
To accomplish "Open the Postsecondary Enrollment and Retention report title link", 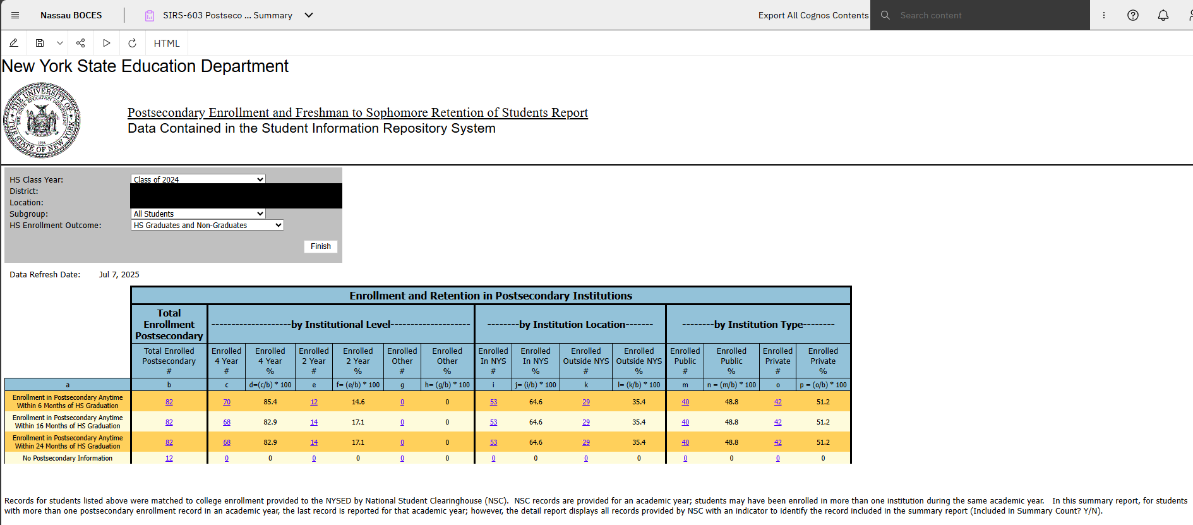I will (x=357, y=112).
